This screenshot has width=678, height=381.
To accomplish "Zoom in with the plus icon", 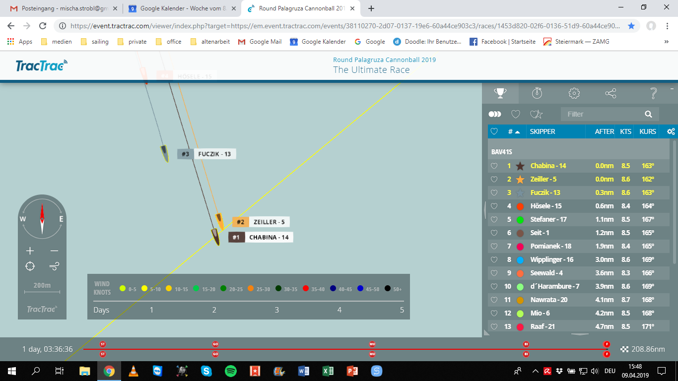I will click(30, 251).
